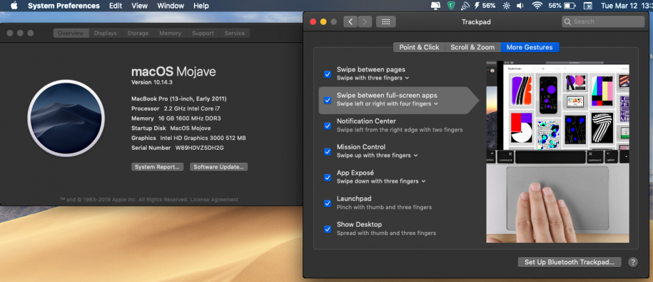This screenshot has height=282, width=653.
Task: Click the lightning bolt 56% status item
Action: coord(485,6)
